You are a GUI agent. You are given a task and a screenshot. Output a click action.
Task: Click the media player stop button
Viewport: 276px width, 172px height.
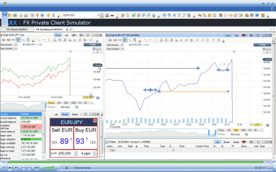click(x=16, y=168)
